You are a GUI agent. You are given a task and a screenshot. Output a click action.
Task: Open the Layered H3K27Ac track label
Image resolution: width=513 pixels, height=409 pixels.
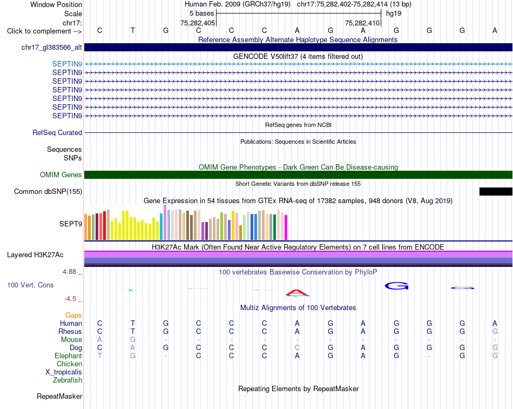35,255
